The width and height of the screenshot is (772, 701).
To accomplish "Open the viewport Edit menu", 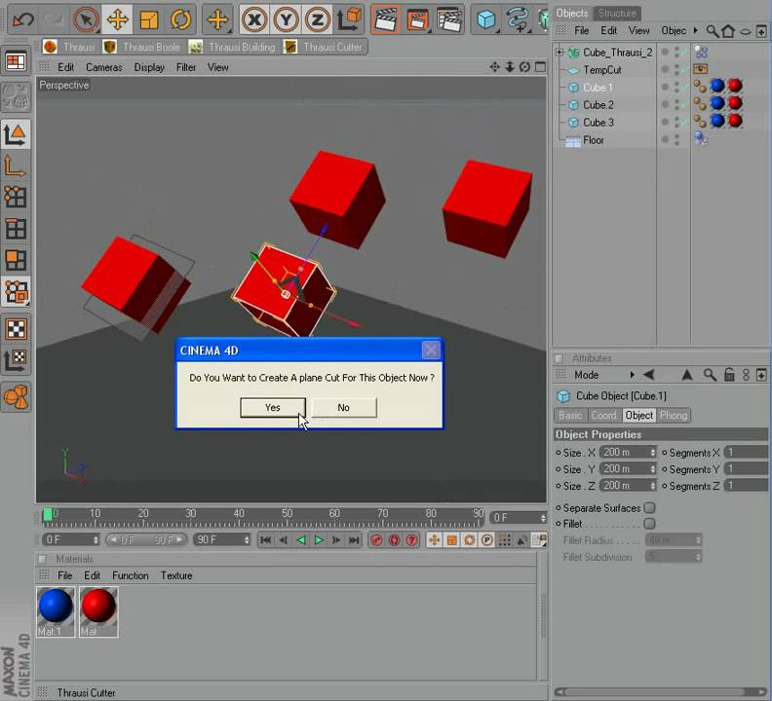I will (x=65, y=67).
